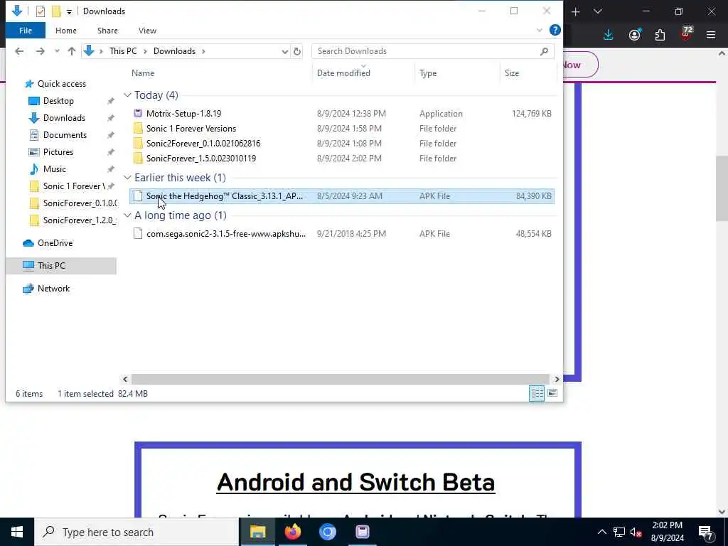Sort by the Size column header

pyautogui.click(x=512, y=73)
